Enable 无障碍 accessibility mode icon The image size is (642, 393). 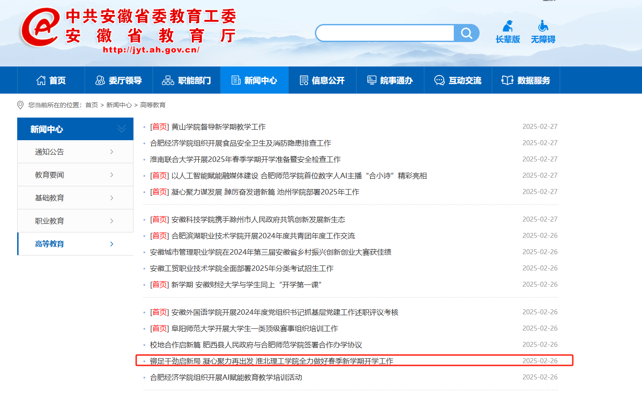coord(543,26)
